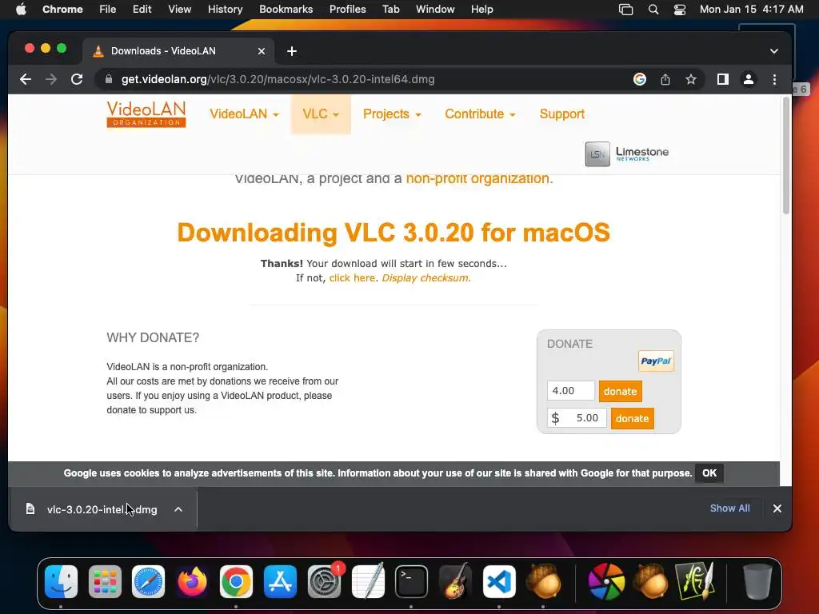Expand the VLC navigation dropdown
Image resolution: width=819 pixels, height=614 pixels.
point(321,114)
